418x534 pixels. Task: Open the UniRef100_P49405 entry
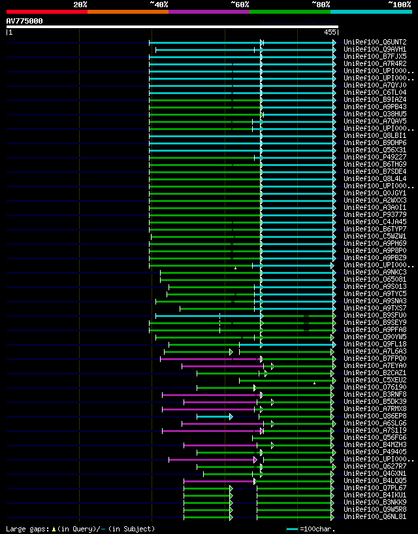375,452
